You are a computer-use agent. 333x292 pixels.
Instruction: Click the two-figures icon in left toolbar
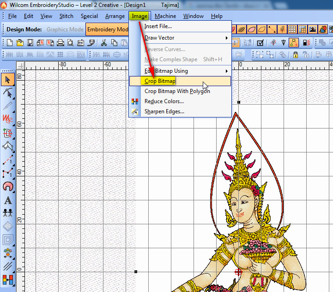pos(8,213)
